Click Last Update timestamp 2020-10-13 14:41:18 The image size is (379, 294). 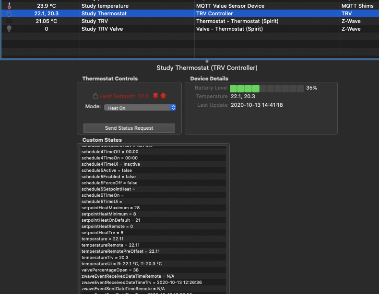(257, 105)
